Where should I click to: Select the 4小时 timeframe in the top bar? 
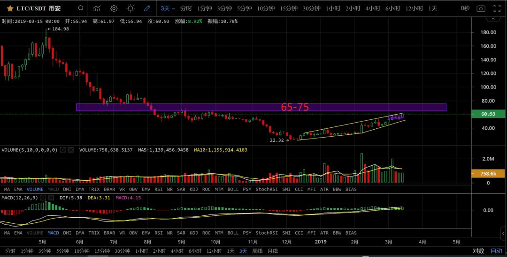point(372,8)
